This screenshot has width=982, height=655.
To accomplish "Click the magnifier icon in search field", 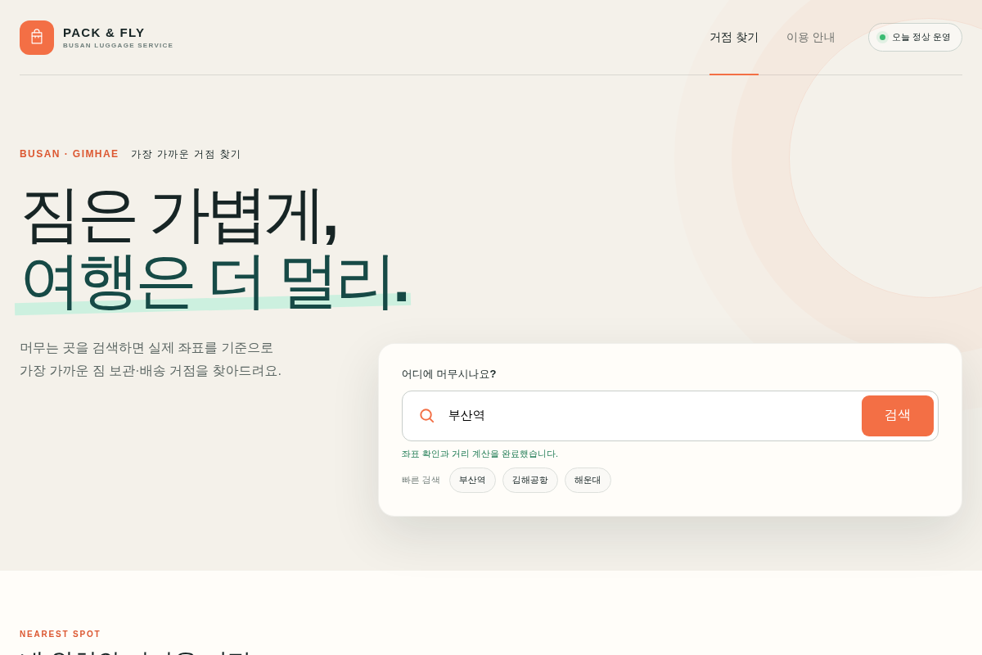I will click(x=426, y=416).
